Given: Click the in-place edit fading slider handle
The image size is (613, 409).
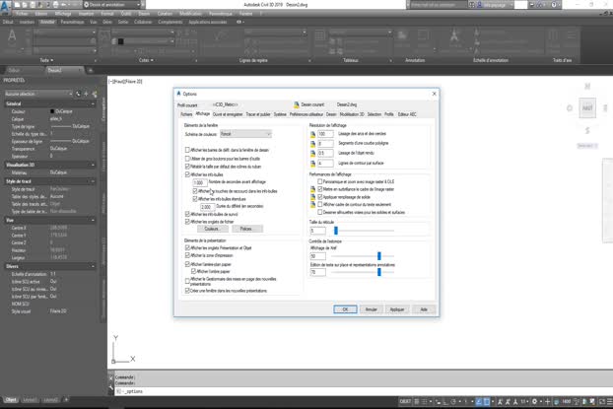Looking at the screenshot, I should coord(379,272).
